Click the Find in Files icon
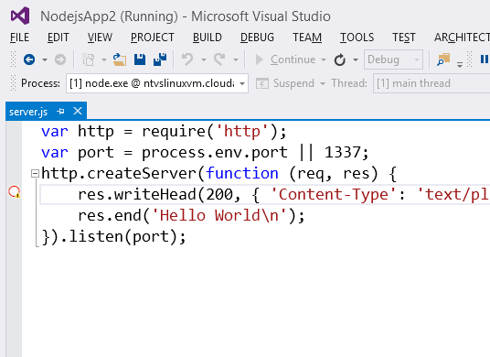 point(443,59)
